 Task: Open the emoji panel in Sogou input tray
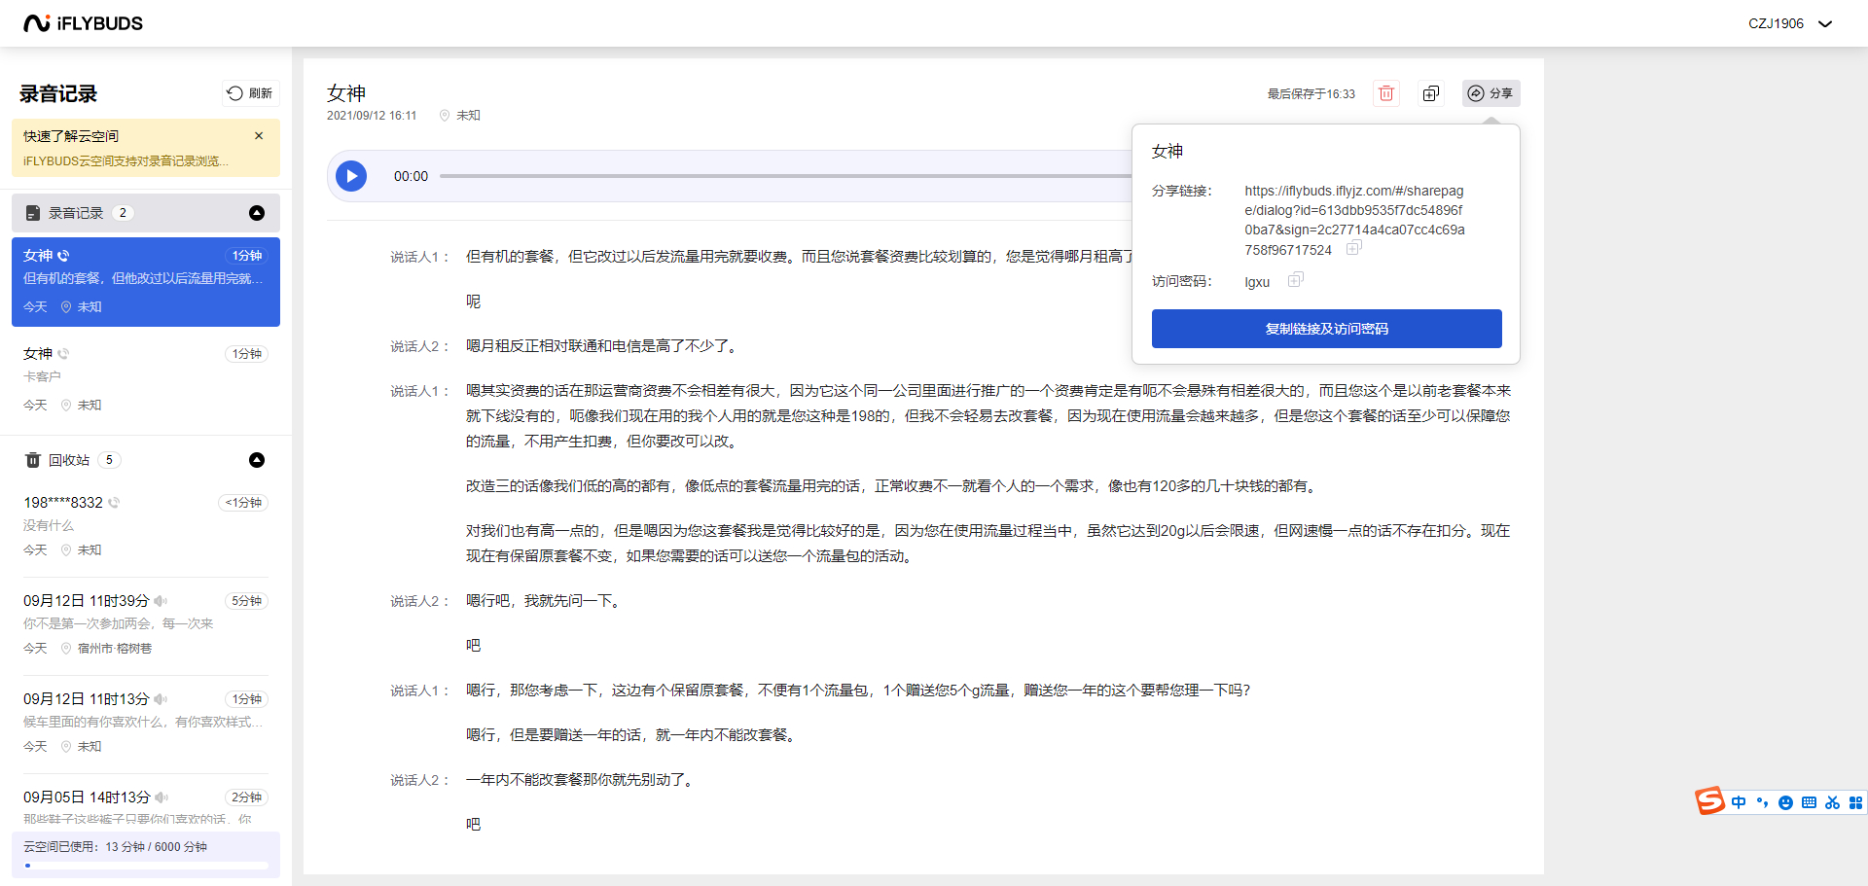click(1785, 802)
